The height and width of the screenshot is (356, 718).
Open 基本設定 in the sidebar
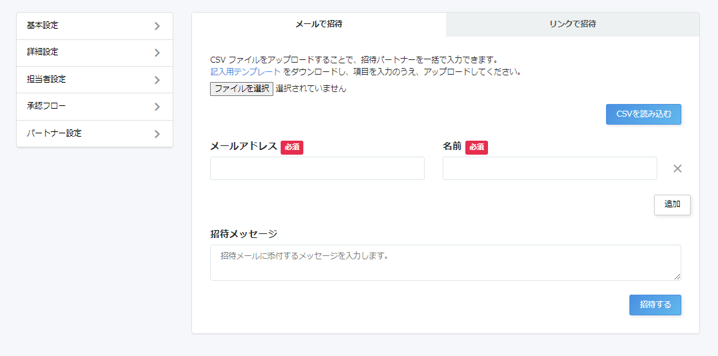coord(94,26)
